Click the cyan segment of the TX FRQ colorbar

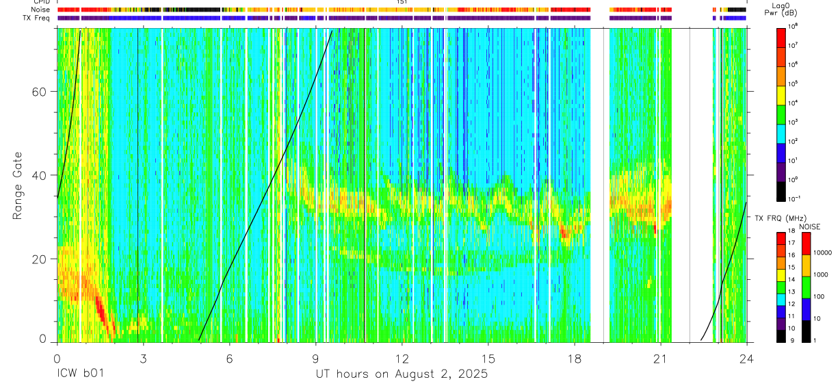click(x=780, y=299)
